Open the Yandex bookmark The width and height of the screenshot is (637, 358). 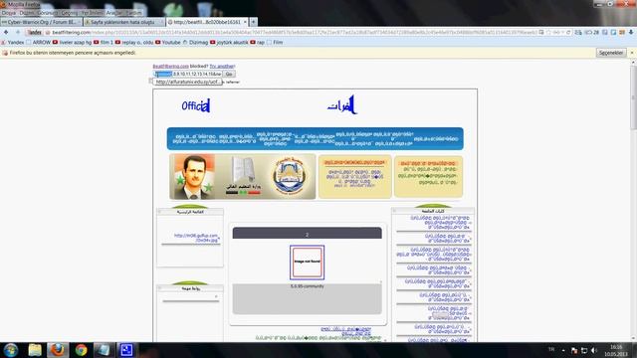pyautogui.click(x=13, y=42)
